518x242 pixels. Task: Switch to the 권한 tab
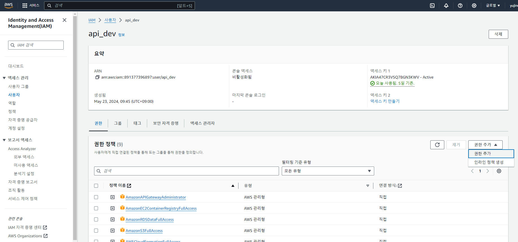[98, 123]
